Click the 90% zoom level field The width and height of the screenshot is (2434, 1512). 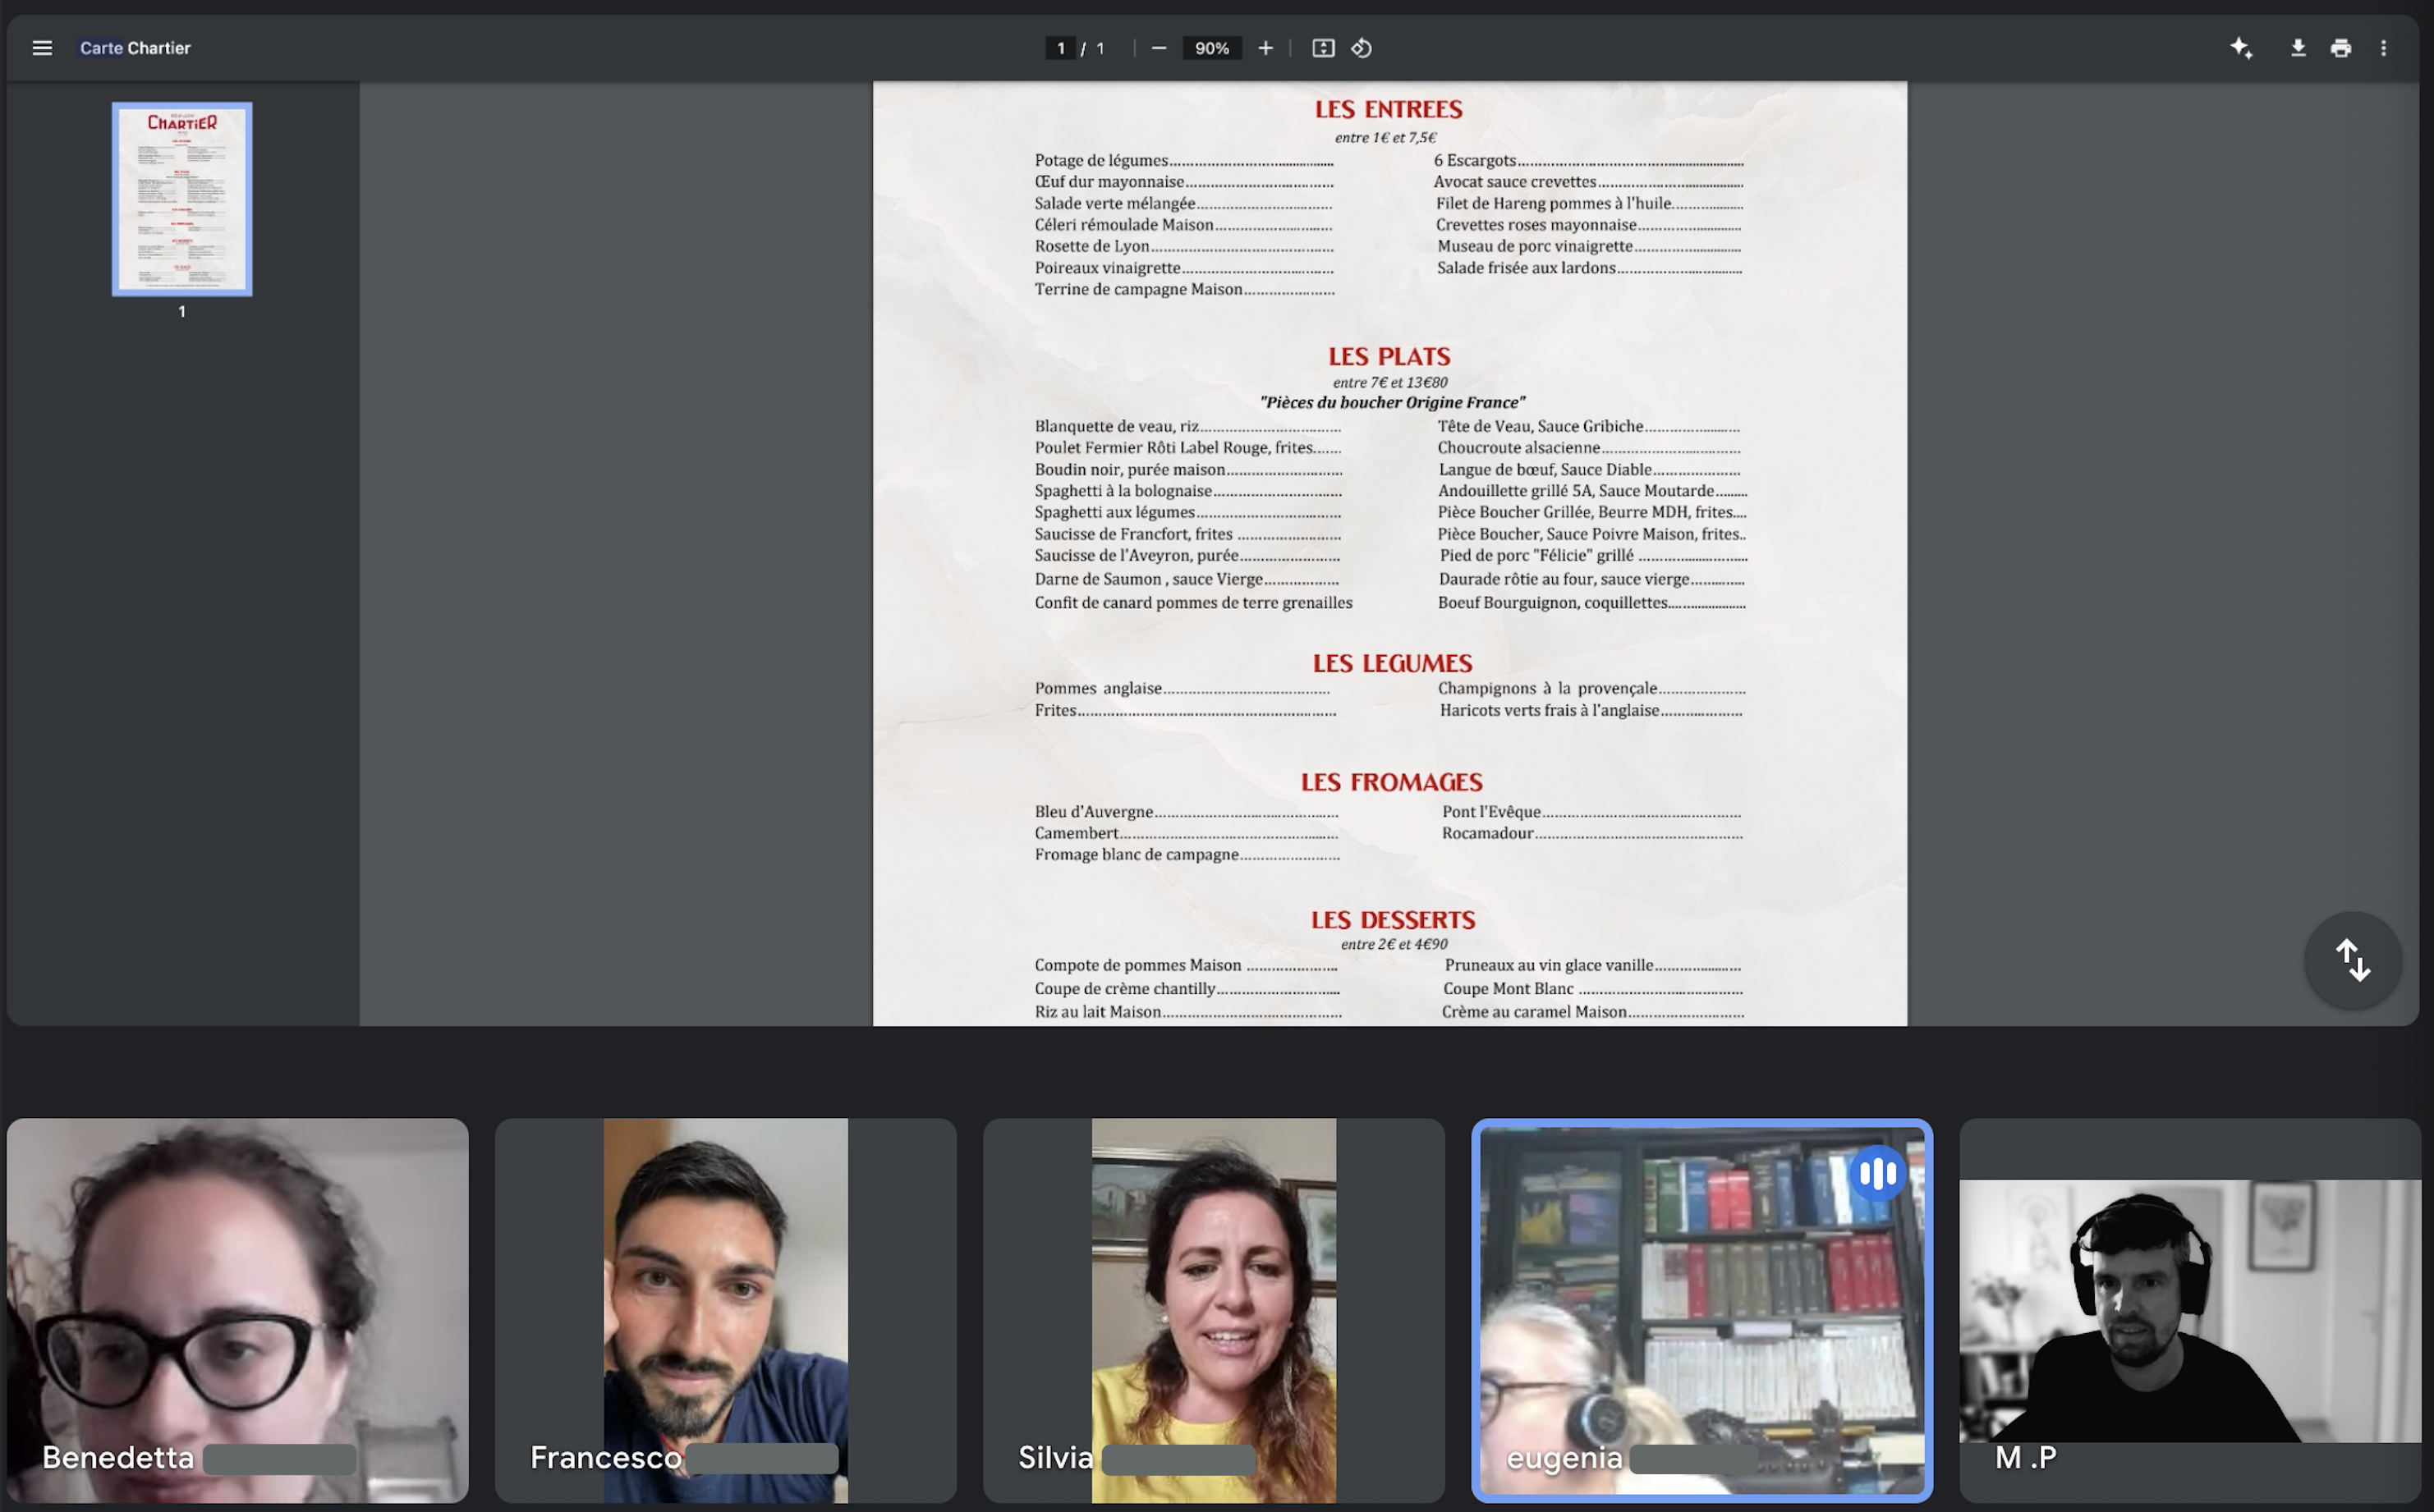pyautogui.click(x=1211, y=48)
